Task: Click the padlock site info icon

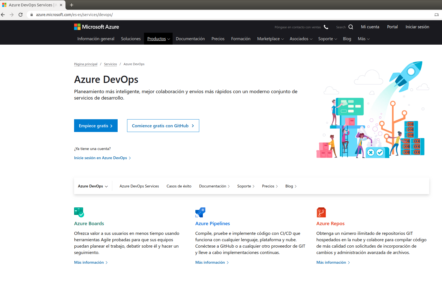Action: click(x=31, y=15)
